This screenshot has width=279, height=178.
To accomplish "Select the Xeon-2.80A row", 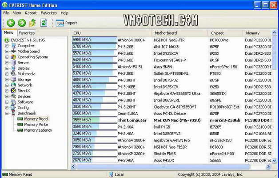I will (171, 113).
